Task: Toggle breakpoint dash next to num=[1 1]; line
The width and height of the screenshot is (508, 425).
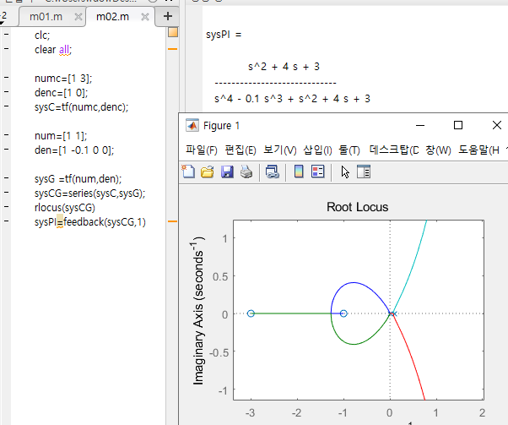Action: (6, 135)
